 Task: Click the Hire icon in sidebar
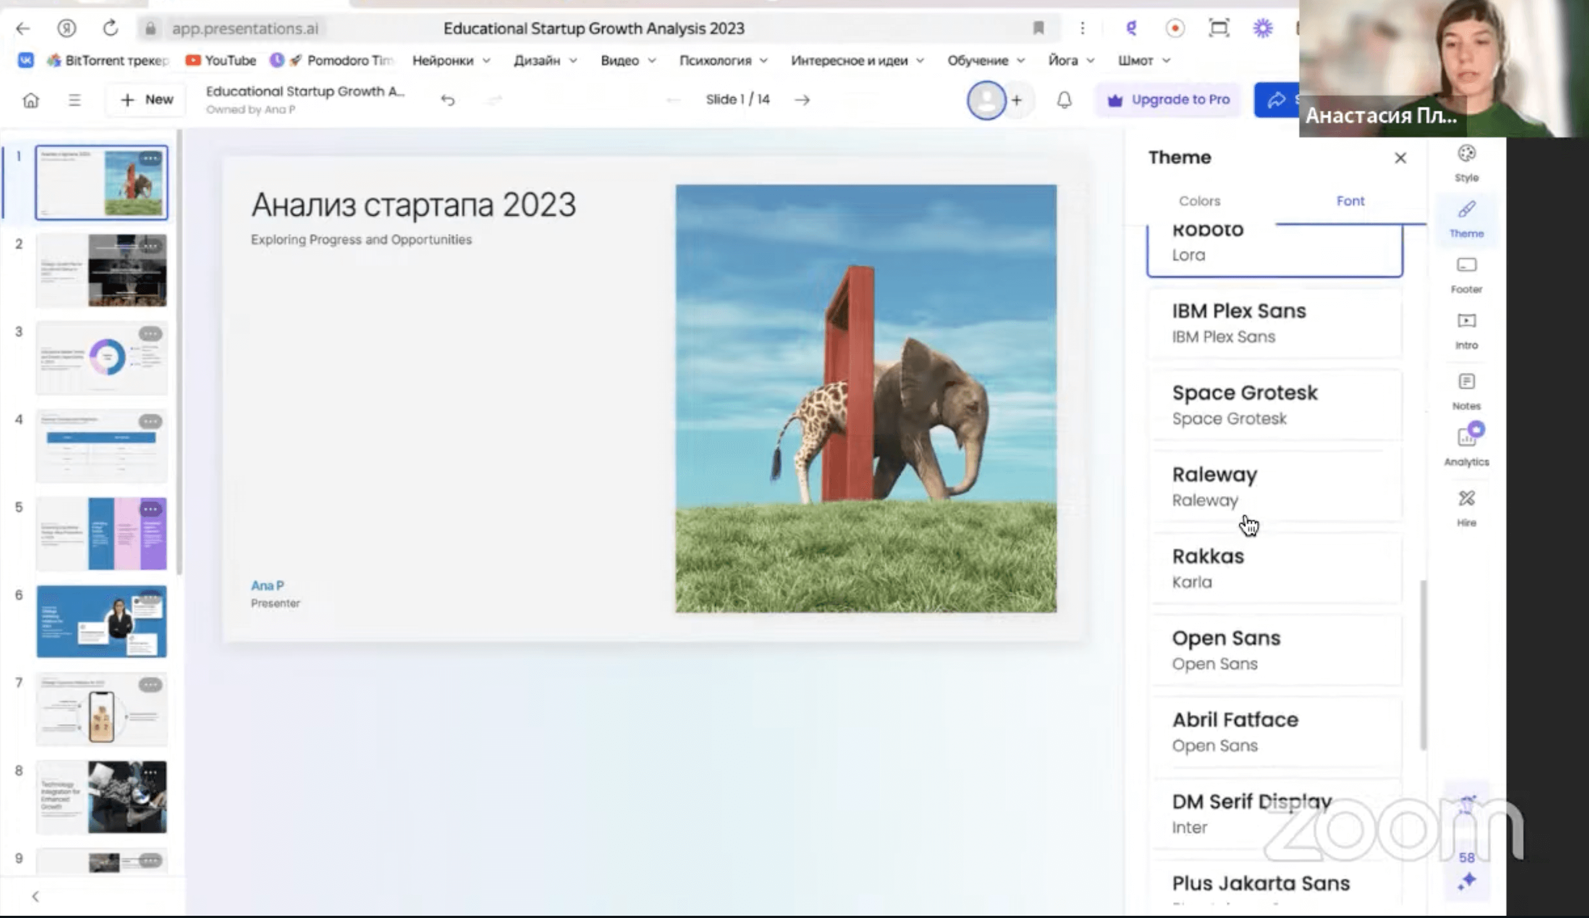[1466, 507]
